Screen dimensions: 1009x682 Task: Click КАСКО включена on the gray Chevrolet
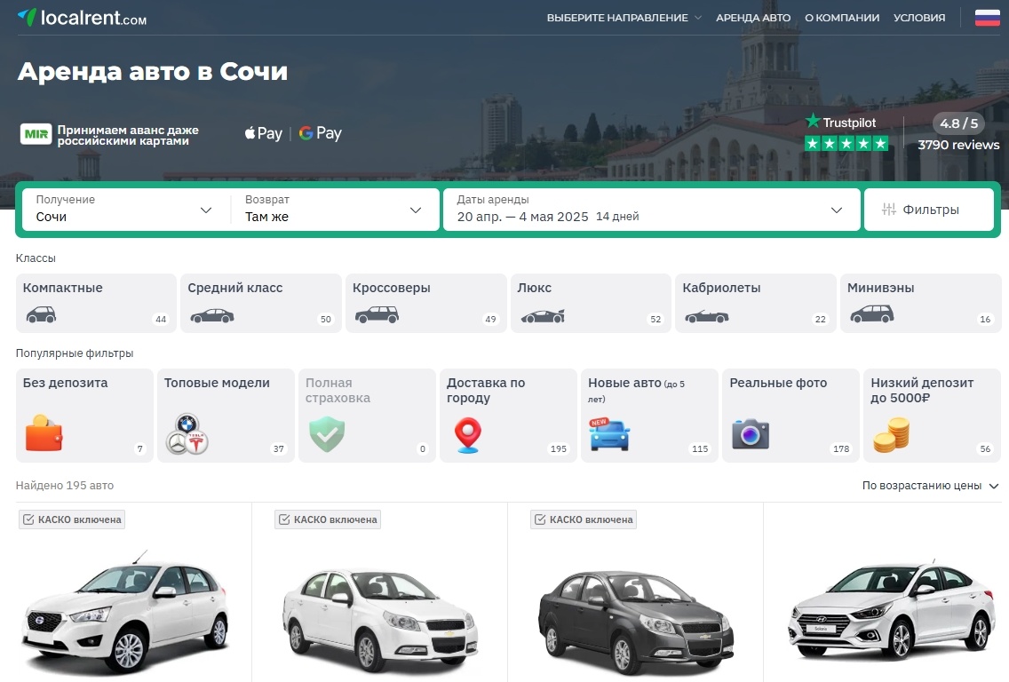[x=582, y=519]
